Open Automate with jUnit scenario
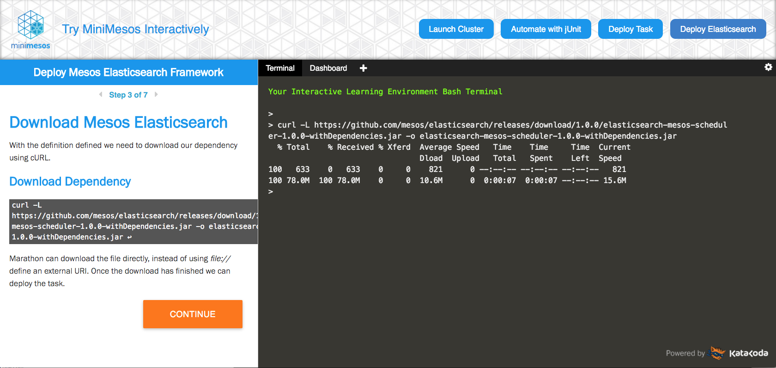 (546, 29)
